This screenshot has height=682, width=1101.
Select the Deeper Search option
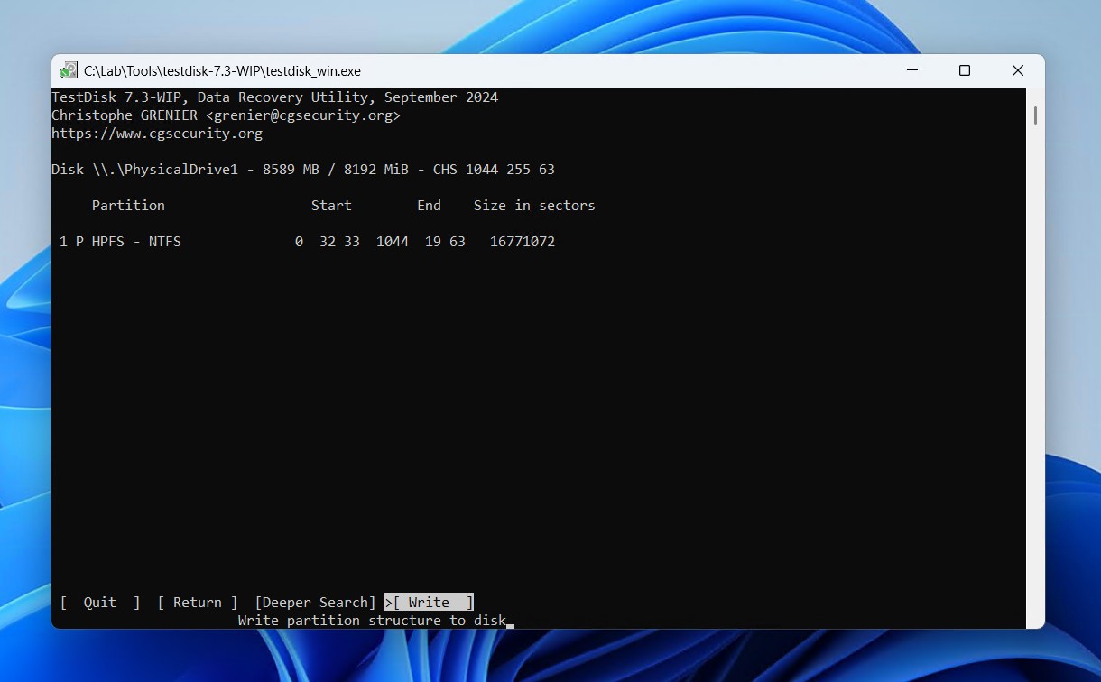[x=315, y=603]
